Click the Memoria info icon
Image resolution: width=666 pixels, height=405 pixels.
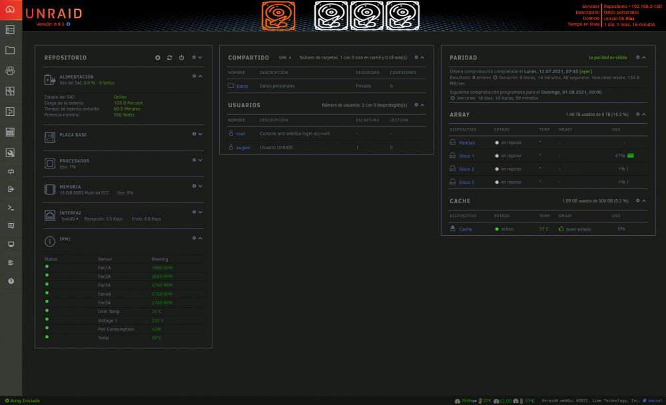(x=194, y=186)
